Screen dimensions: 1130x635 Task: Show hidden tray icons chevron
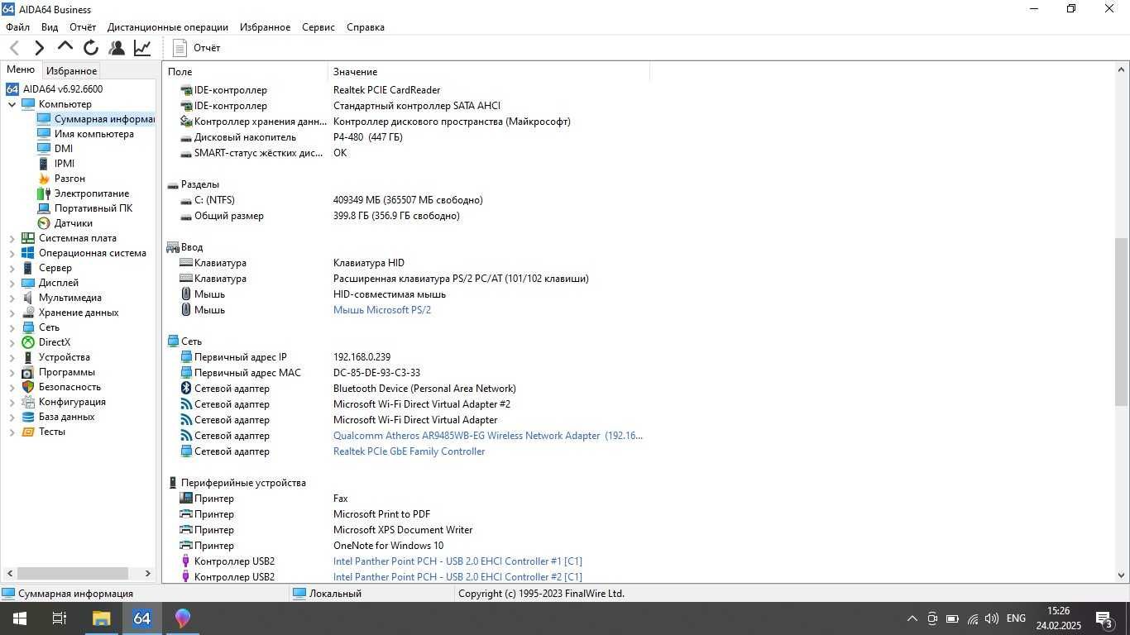coord(912,618)
